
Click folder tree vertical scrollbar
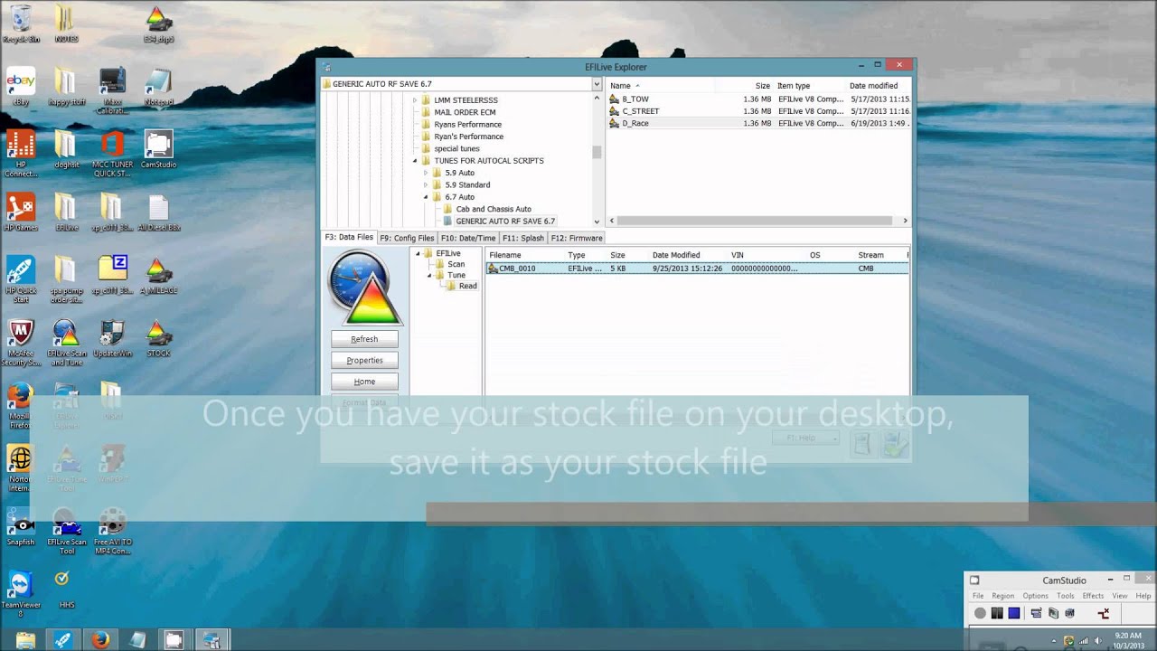pyautogui.click(x=597, y=154)
